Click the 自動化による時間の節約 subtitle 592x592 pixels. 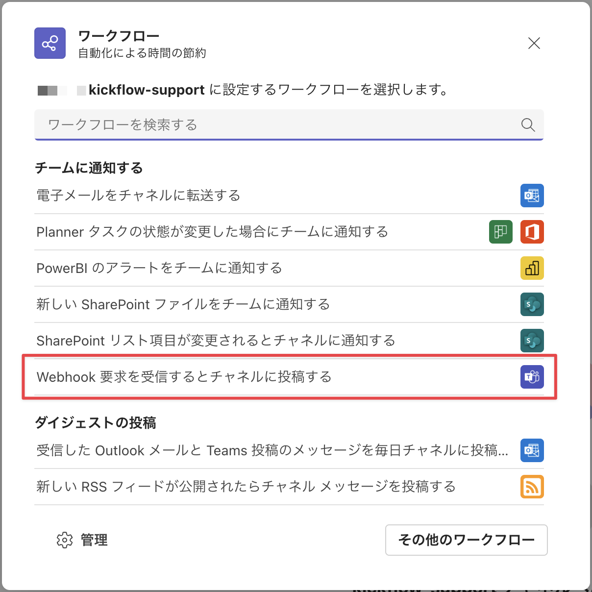(142, 53)
